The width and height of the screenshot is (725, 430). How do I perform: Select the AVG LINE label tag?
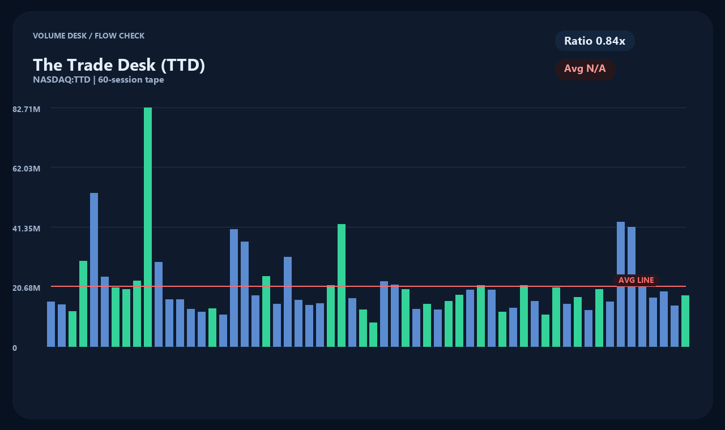click(636, 280)
